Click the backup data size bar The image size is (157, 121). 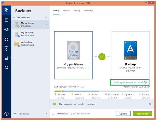(x=102, y=91)
